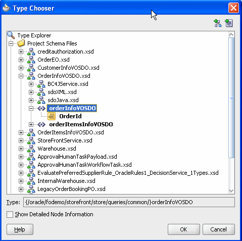The image size is (242, 241).
Task: Click the tree scrollbar up arrow
Action: [231, 35]
